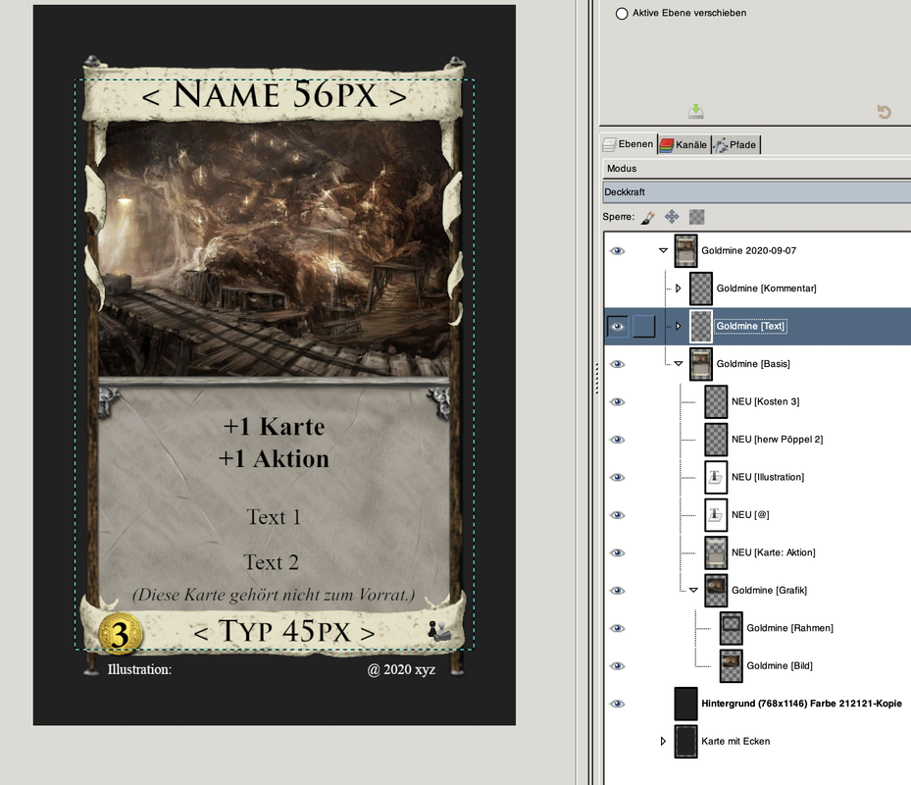
Task: Select the NEU [@] layer name
Action: (750, 515)
